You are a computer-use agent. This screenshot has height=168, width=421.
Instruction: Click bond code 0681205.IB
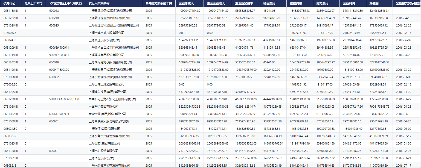click(11, 92)
